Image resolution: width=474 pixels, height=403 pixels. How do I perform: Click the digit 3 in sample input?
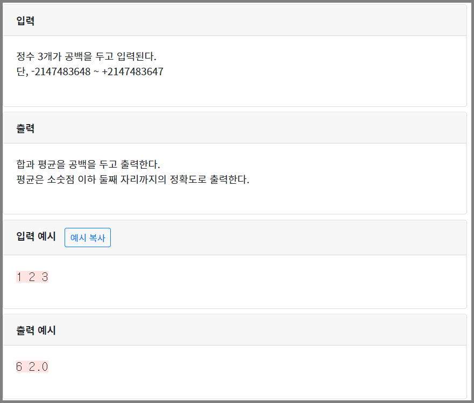point(45,277)
